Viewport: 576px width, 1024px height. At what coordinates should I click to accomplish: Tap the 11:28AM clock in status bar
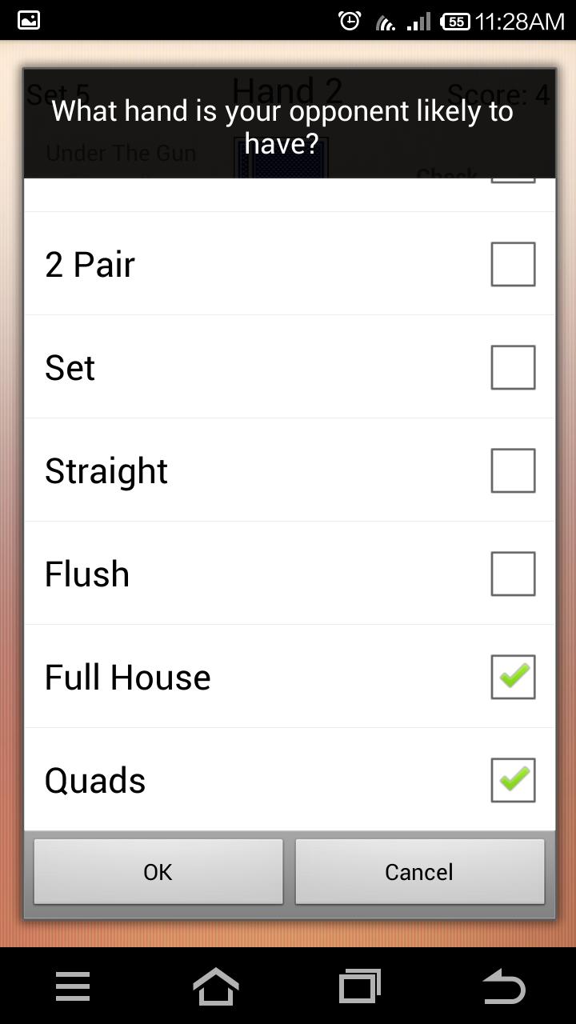tap(520, 21)
